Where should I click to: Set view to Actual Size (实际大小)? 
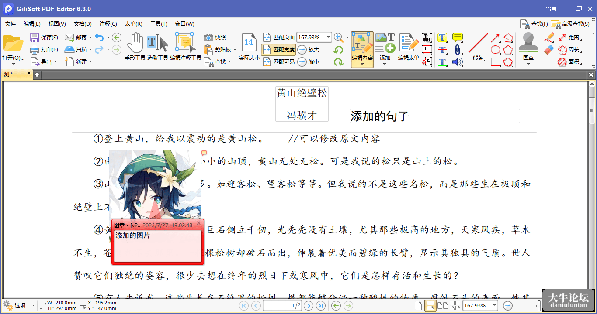[249, 47]
